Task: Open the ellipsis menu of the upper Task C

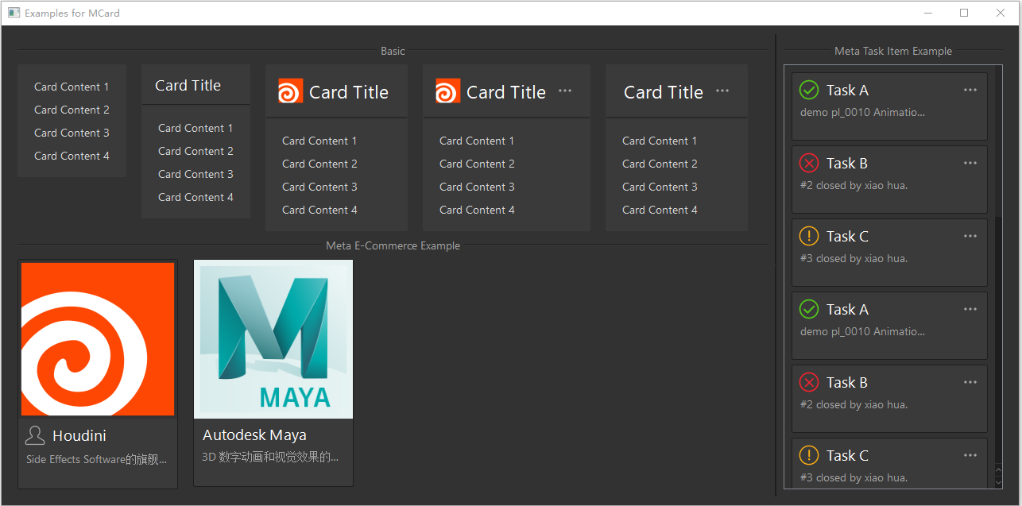Action: tap(970, 236)
